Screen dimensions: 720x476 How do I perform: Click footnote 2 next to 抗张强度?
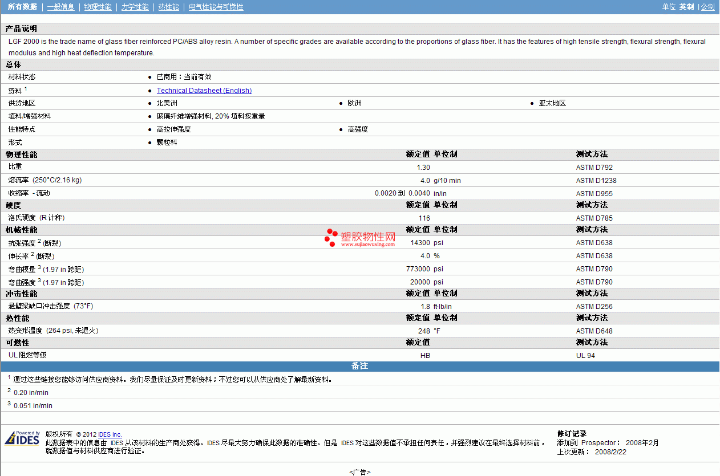click(x=40, y=241)
